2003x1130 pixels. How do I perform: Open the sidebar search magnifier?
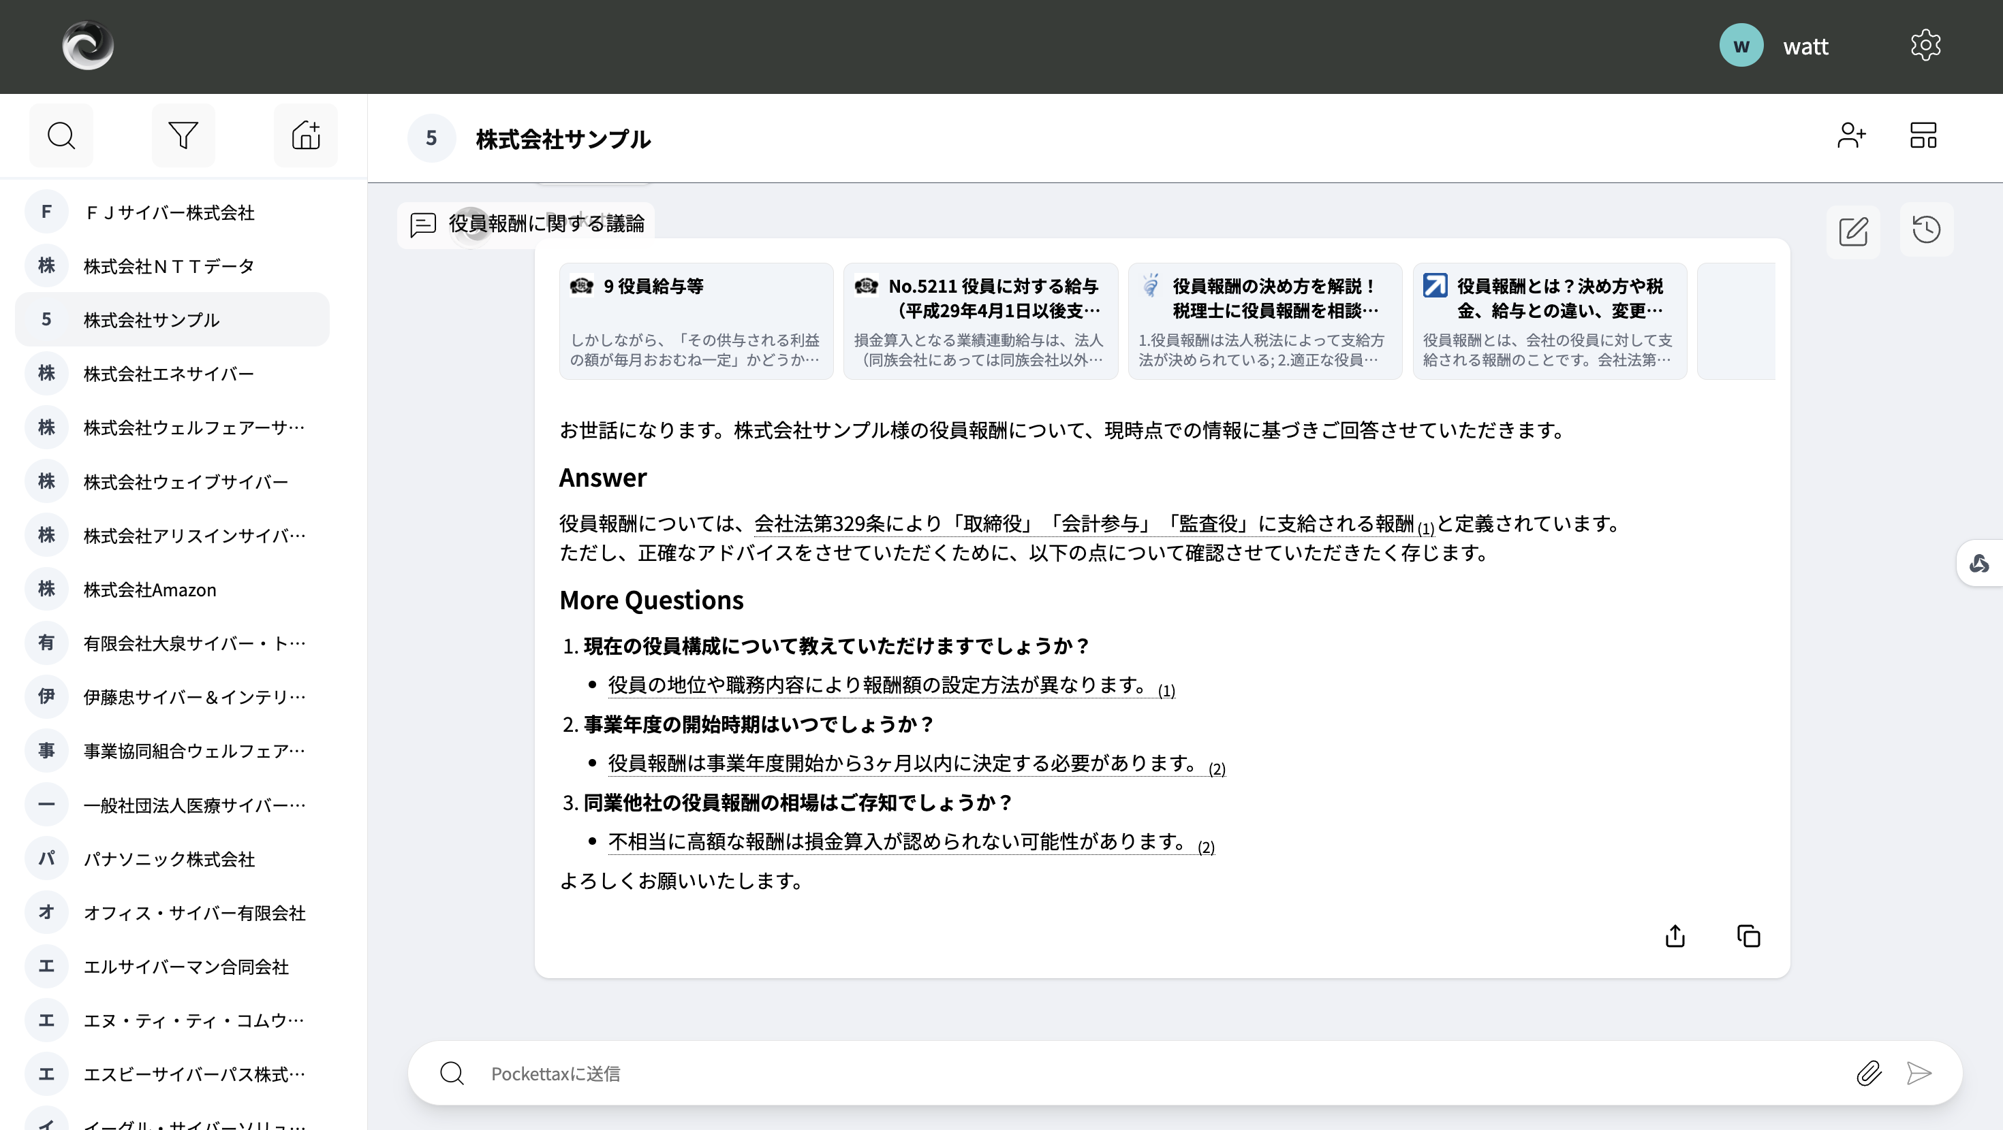(x=61, y=136)
